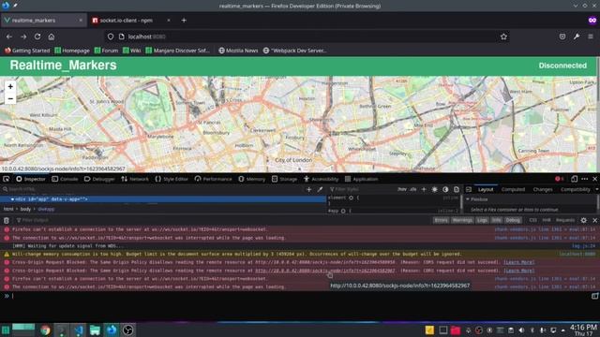600x337 pixels.
Task: Clear console output with the trash icon
Action: 7,220
